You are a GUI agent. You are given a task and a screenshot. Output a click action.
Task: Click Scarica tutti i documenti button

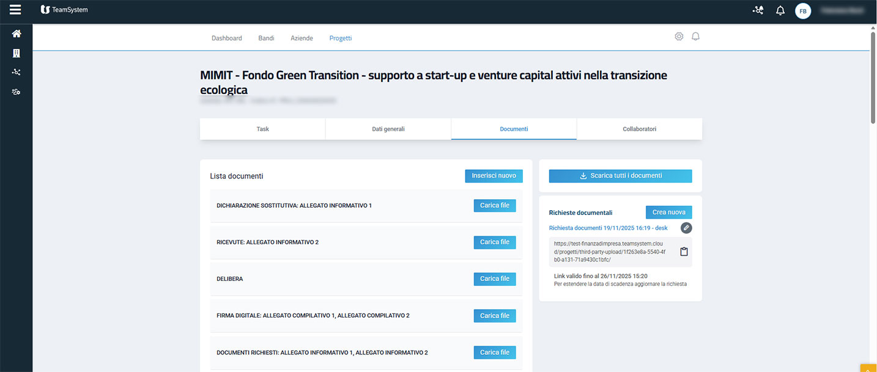pyautogui.click(x=620, y=176)
